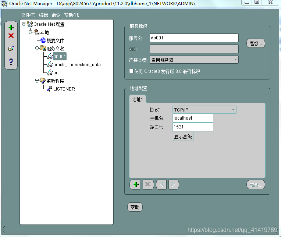Click the 概要文件 globe icon

[x=43, y=40]
